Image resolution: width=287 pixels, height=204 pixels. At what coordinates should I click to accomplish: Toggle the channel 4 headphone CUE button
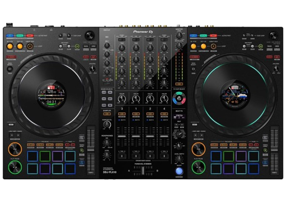(164, 114)
